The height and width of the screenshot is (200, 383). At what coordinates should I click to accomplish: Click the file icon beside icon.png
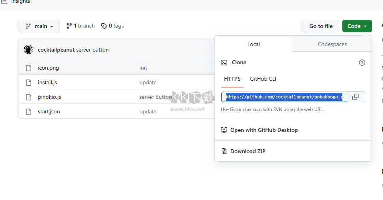pos(28,68)
